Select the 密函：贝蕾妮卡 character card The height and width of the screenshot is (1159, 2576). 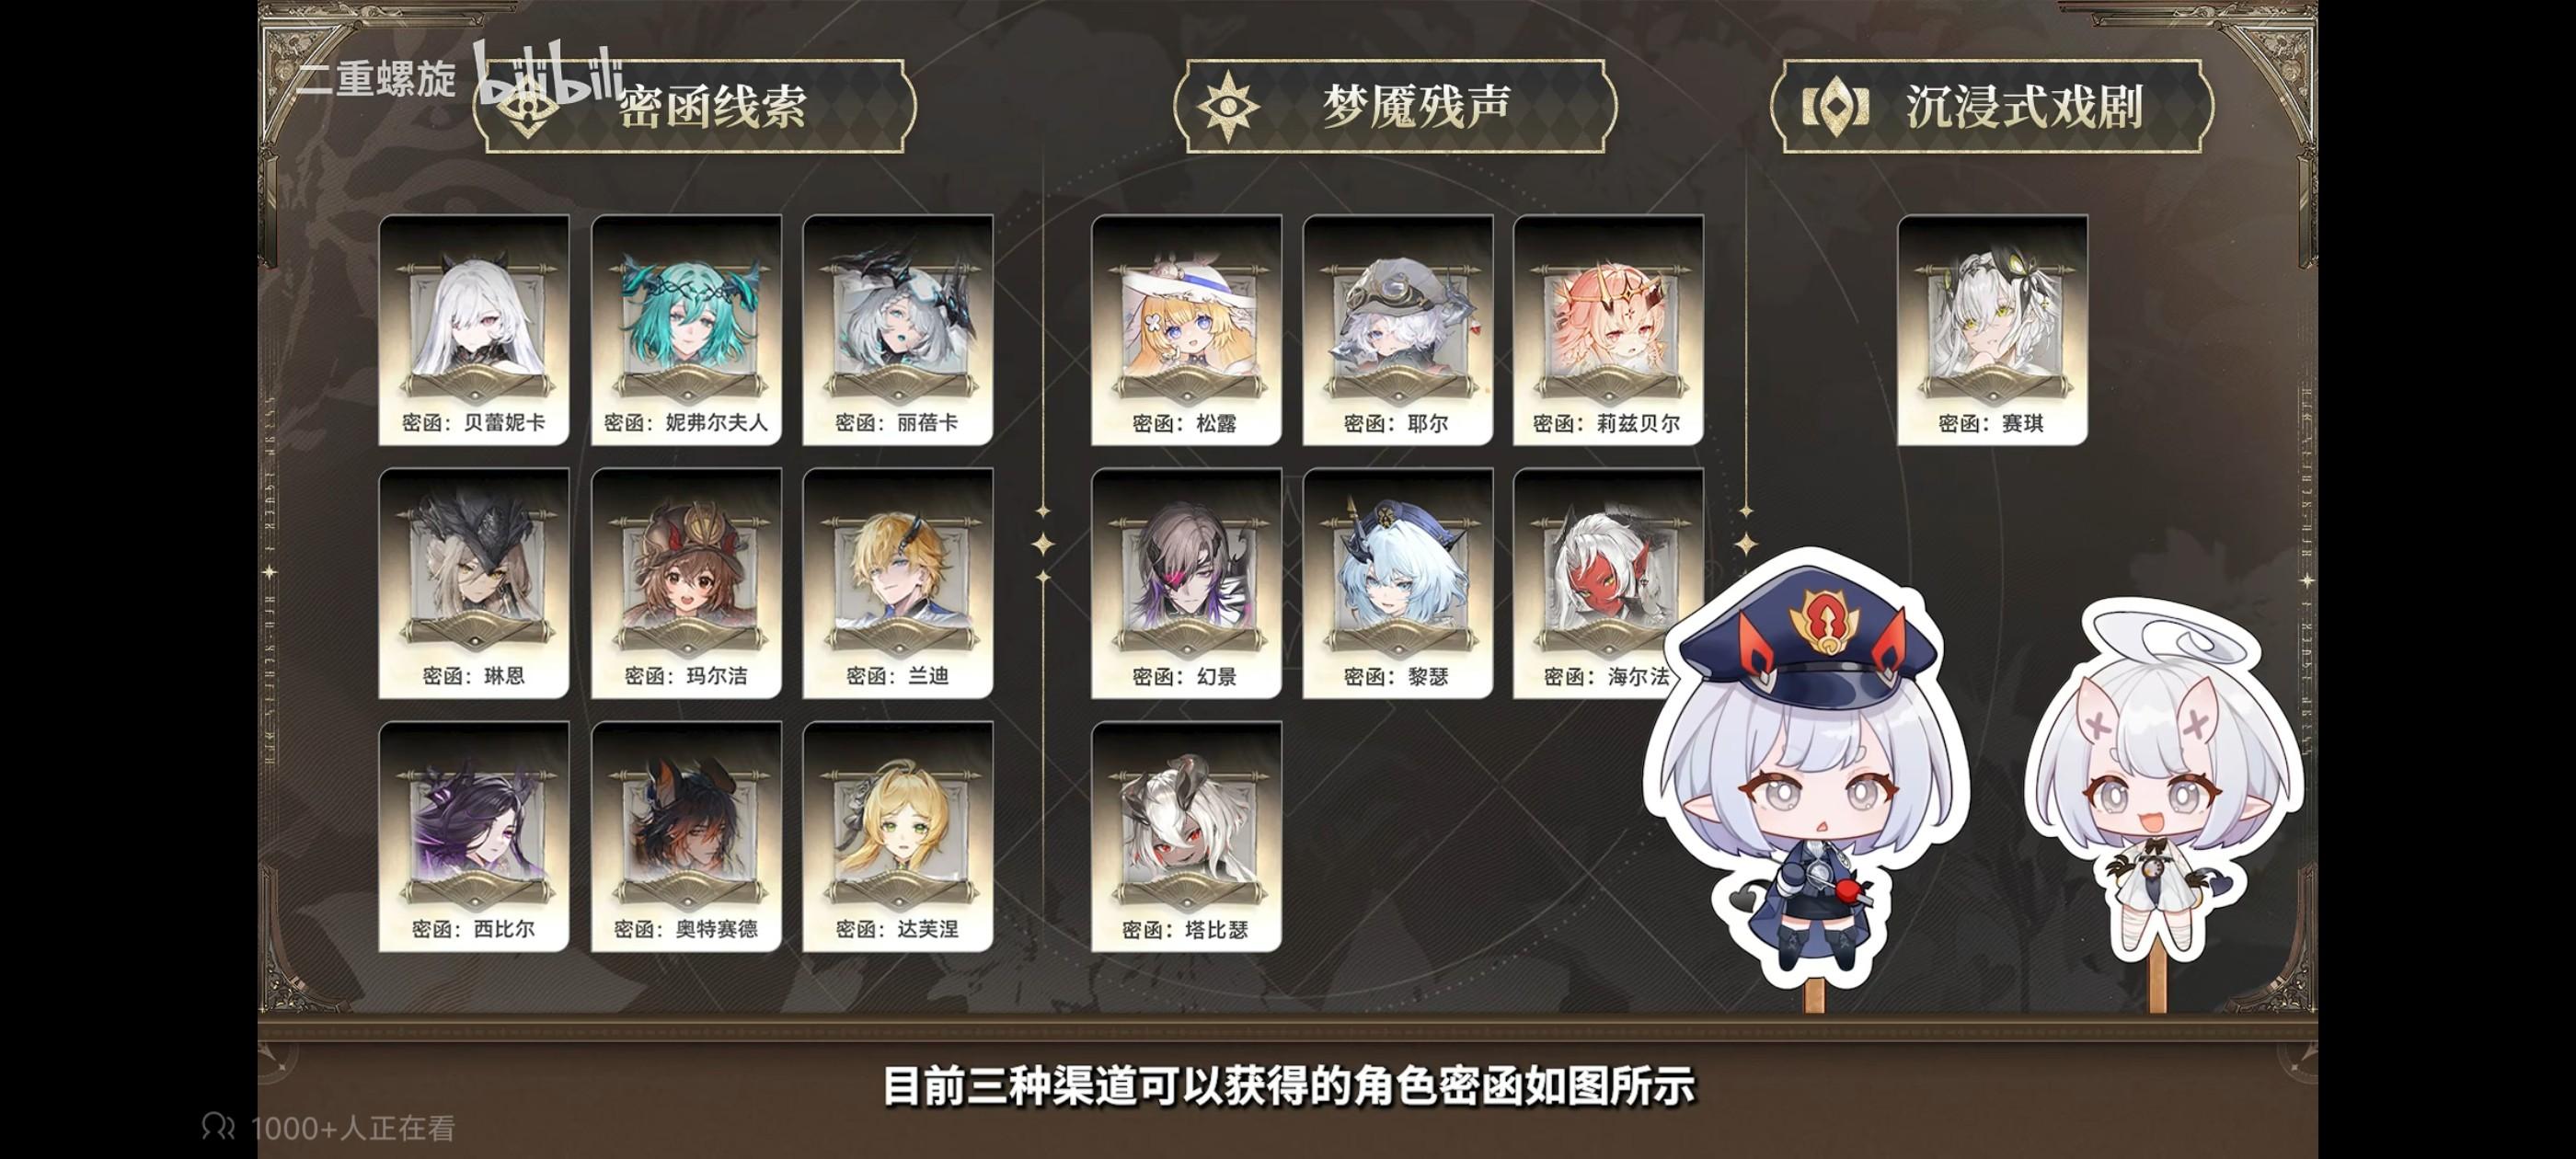[x=474, y=330]
